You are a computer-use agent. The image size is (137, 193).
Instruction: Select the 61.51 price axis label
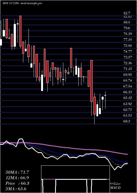pos(128,115)
